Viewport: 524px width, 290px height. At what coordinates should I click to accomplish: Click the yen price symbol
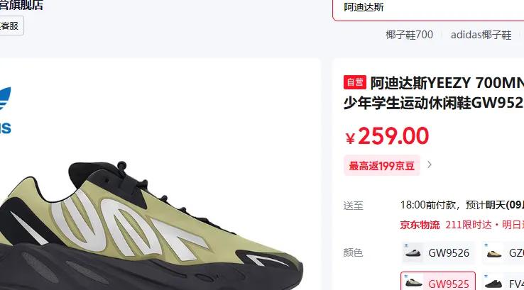(350, 138)
